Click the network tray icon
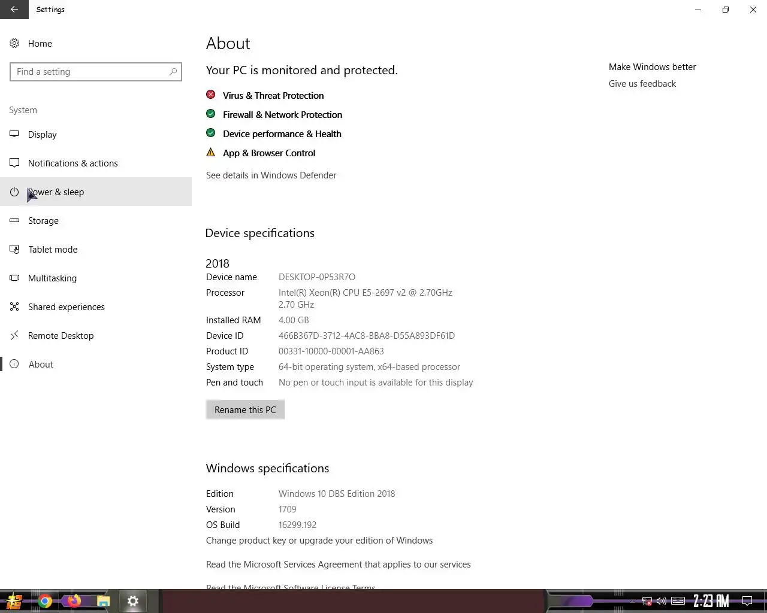 pos(647,601)
